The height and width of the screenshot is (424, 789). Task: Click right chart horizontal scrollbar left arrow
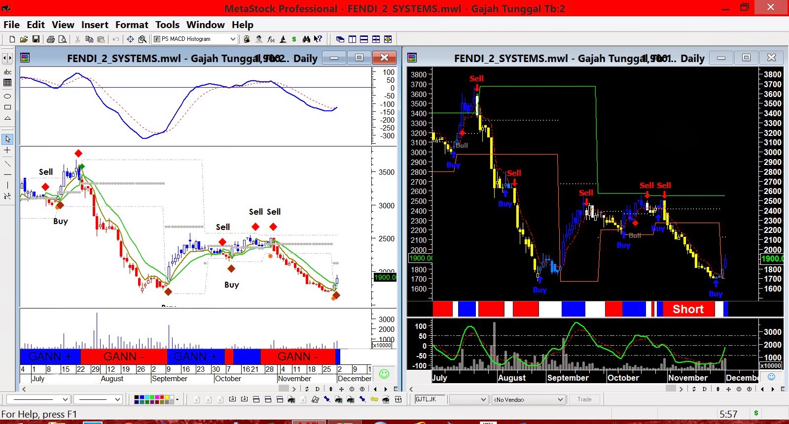pos(411,389)
